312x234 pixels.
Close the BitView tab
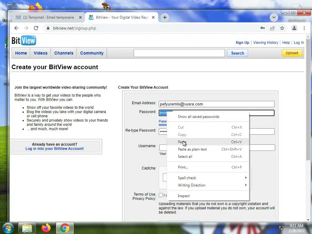coord(153,17)
